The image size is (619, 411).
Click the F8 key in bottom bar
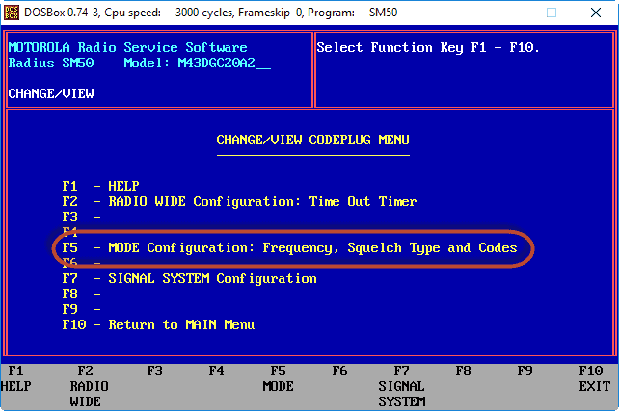pos(463,371)
